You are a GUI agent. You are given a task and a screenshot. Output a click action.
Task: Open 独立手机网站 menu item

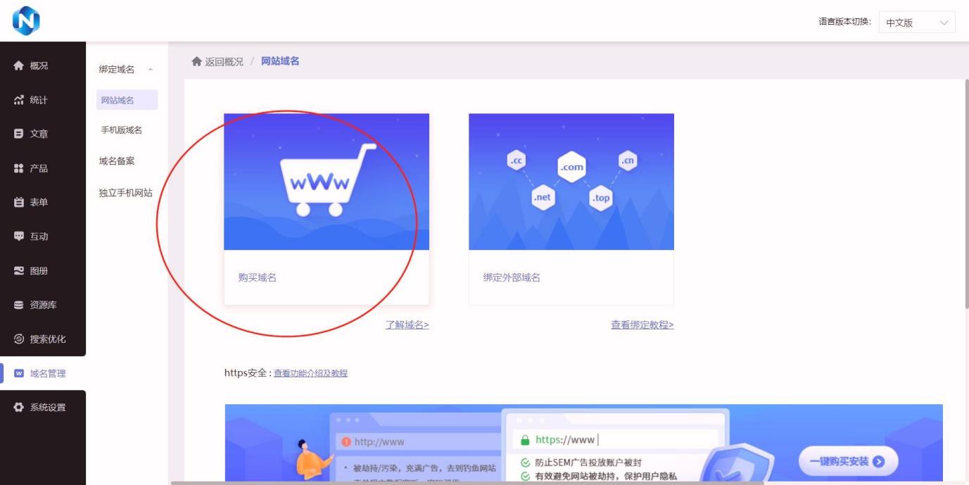(126, 193)
